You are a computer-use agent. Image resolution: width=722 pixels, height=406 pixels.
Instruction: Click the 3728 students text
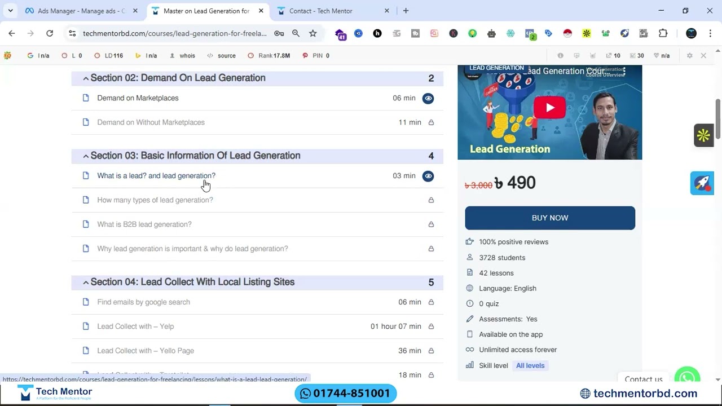click(502, 258)
